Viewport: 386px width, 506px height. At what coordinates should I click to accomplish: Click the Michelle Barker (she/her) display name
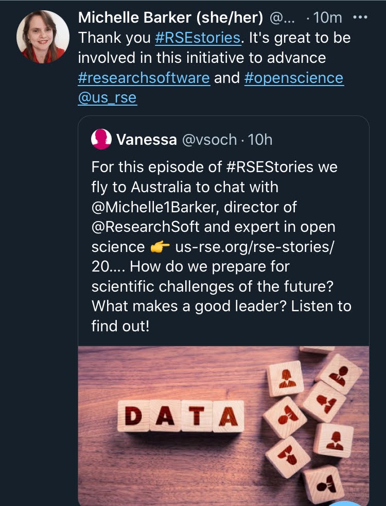pos(170,18)
